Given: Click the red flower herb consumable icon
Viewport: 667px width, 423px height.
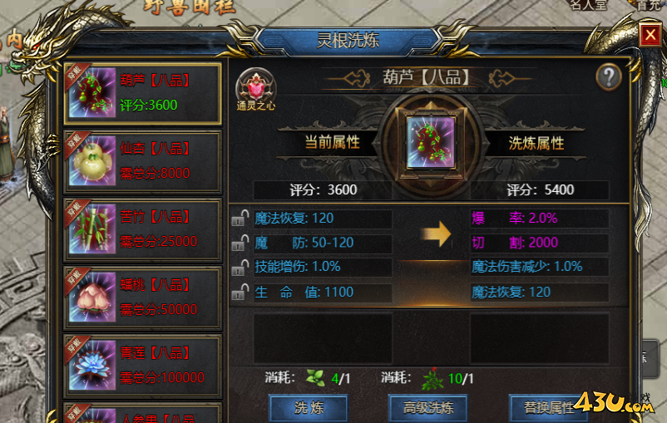Looking at the screenshot, I should [432, 378].
